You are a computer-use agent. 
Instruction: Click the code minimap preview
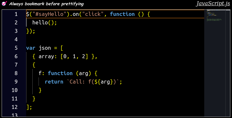215,63
